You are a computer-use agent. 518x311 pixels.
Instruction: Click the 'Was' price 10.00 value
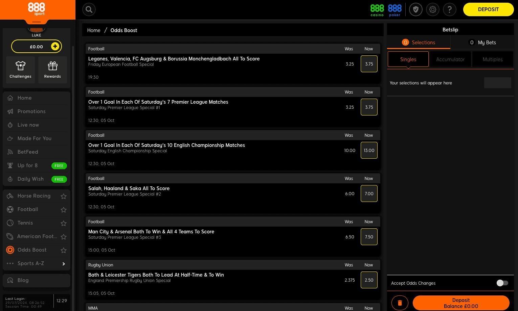350,151
